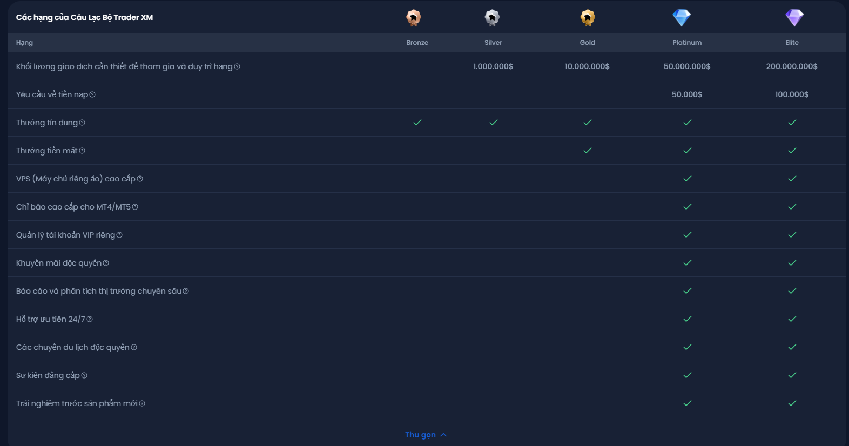Open help icon beside Thưởng tiền mặt
This screenshot has width=849, height=446.
click(82, 151)
